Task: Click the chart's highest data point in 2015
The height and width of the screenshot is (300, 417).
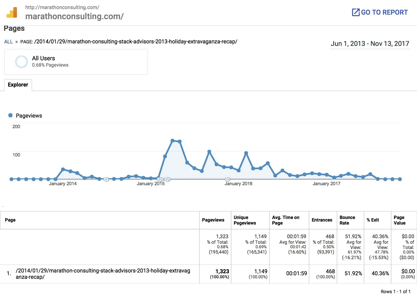Action: [173, 140]
